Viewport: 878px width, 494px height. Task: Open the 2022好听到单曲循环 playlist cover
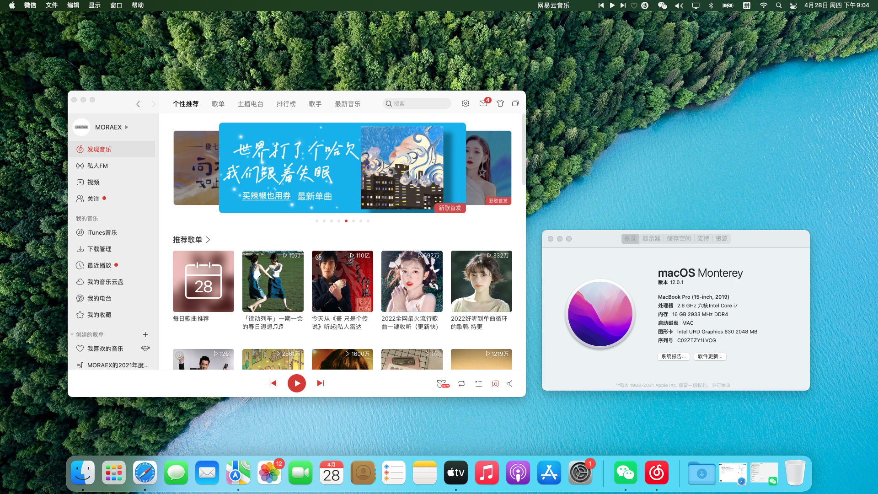(x=482, y=281)
